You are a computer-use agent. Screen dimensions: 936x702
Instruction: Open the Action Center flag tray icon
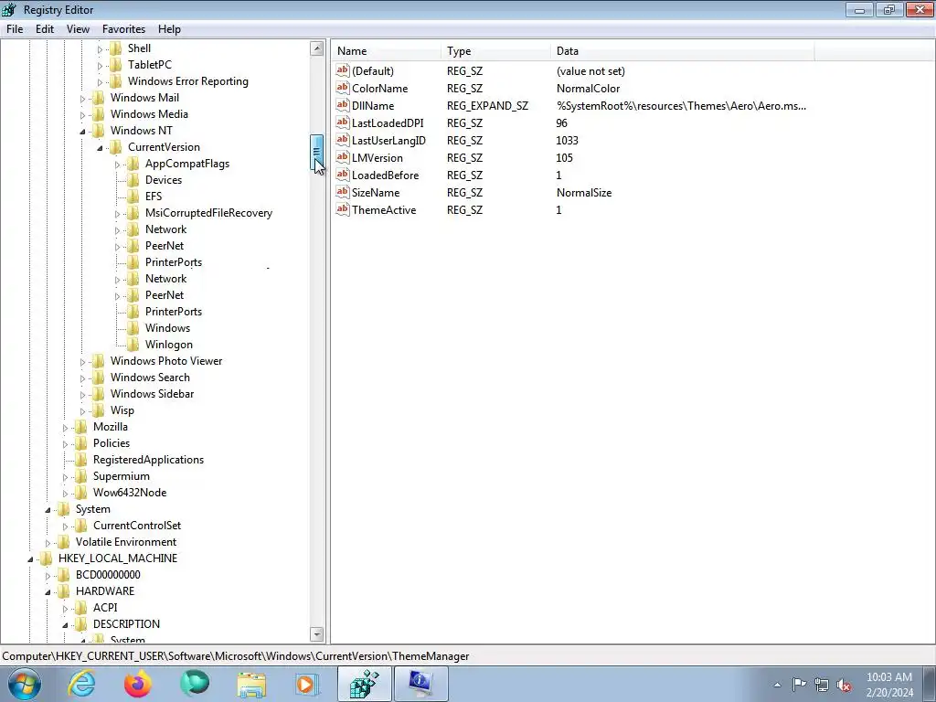(799, 684)
